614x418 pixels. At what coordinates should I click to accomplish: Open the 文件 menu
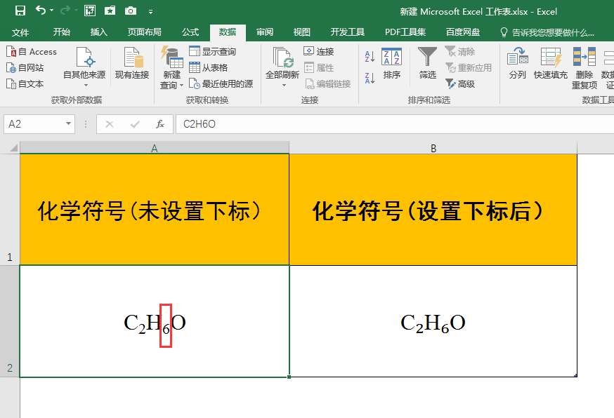pyautogui.click(x=20, y=32)
